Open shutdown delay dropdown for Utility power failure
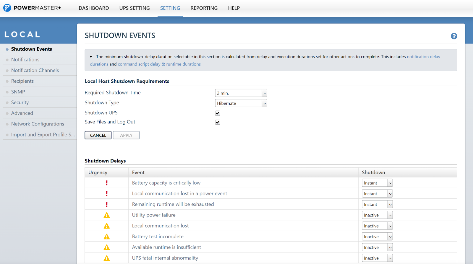This screenshot has width=473, height=264. 377,215
